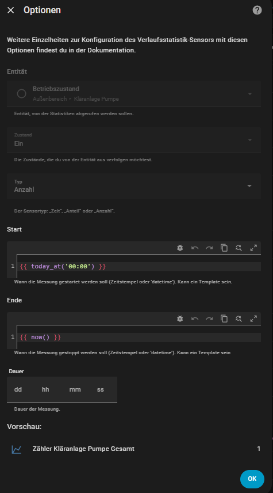Click the debug bug icon in Ende editor
Screen dimensions: 273x493
tap(180, 319)
